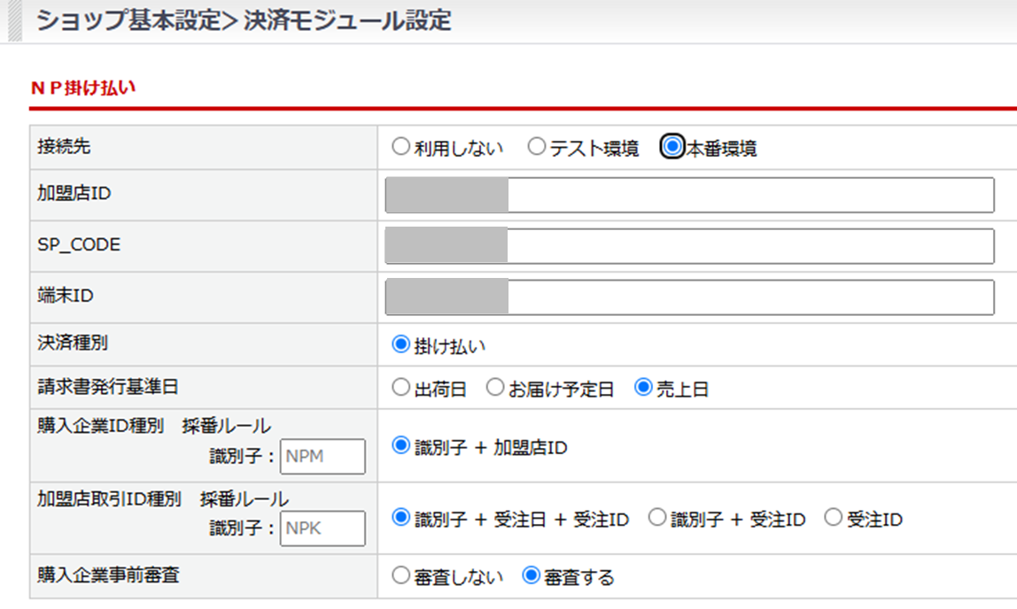Image resolution: width=1017 pixels, height=609 pixels.
Task: Click the 加盟店ID input field
Action: 689,196
